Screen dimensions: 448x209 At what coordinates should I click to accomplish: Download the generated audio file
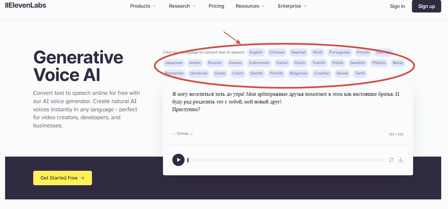(401, 160)
